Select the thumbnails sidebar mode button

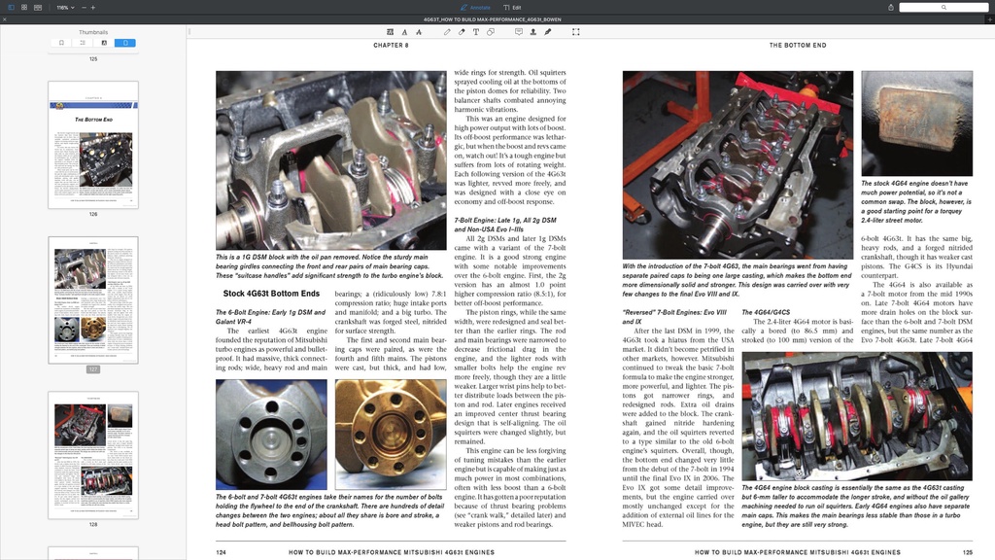[x=125, y=43]
